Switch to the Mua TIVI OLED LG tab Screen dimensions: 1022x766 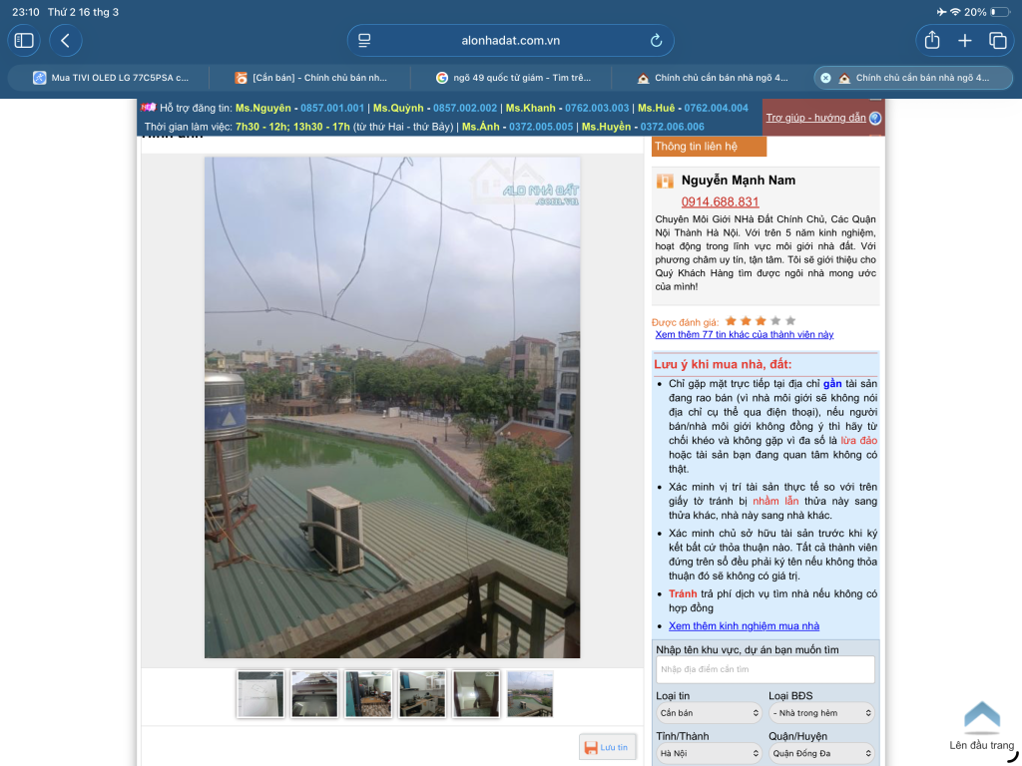click(x=110, y=78)
